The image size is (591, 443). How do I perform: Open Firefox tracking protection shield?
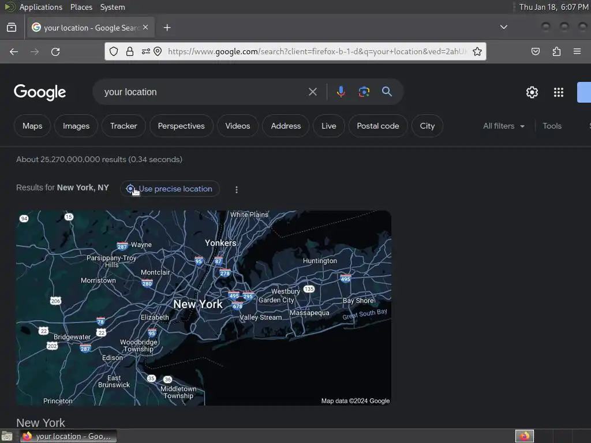tap(114, 51)
